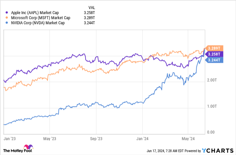Click the blue NVIDIA legend dot
Screen dimensions: 236x155
click(3, 23)
